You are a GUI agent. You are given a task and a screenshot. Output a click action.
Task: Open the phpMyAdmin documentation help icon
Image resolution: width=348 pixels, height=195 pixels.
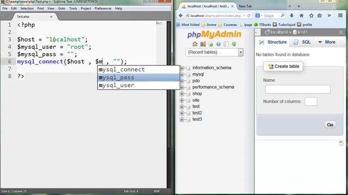219,44
